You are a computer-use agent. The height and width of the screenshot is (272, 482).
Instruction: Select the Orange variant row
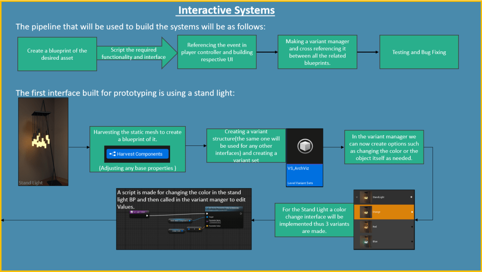(384, 212)
